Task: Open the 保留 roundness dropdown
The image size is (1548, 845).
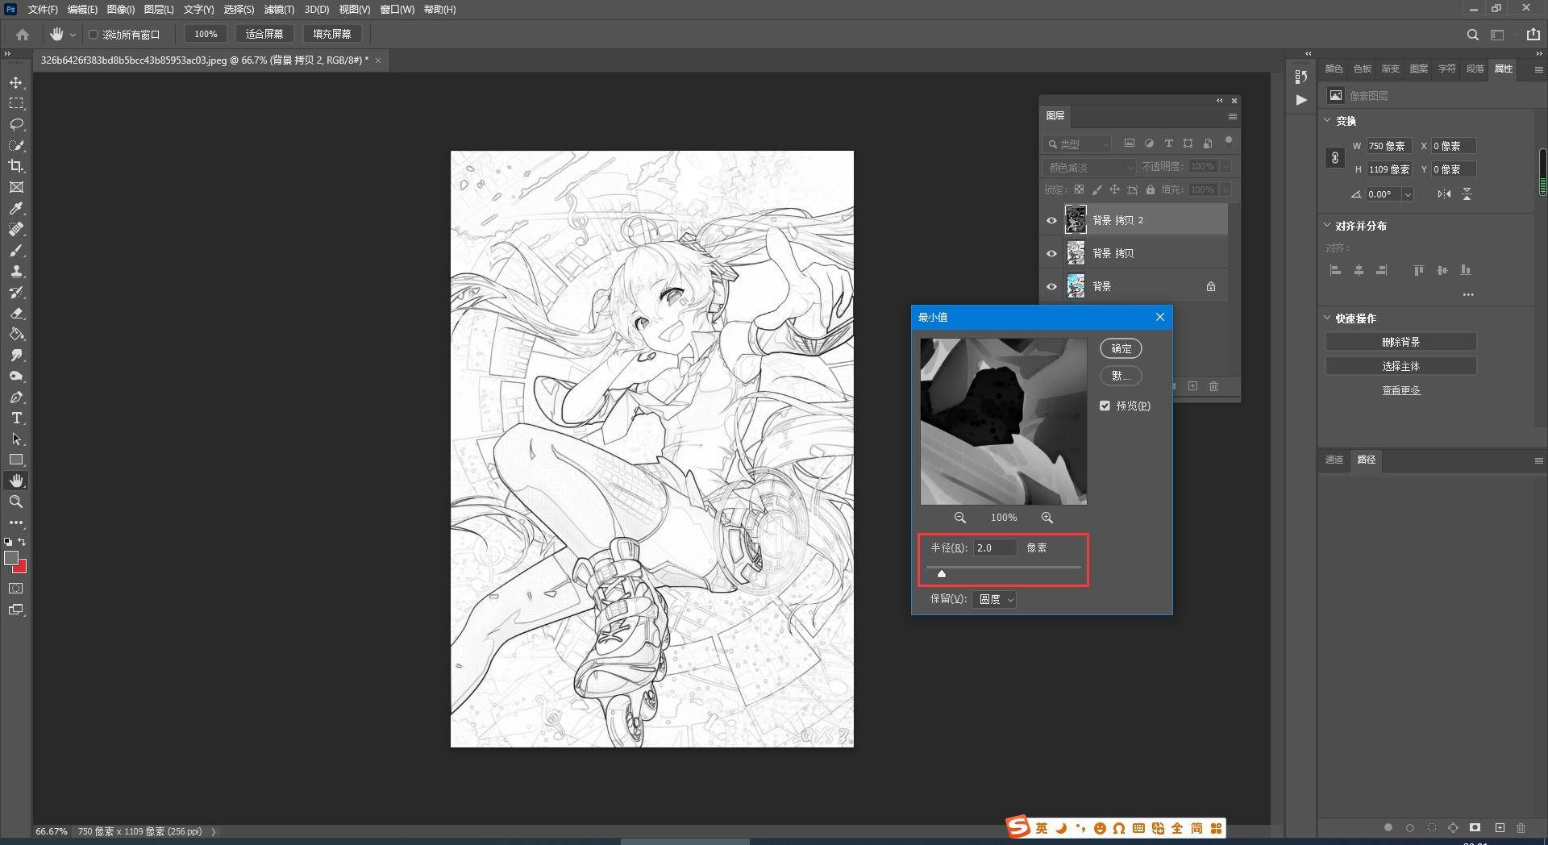Action: [994, 599]
